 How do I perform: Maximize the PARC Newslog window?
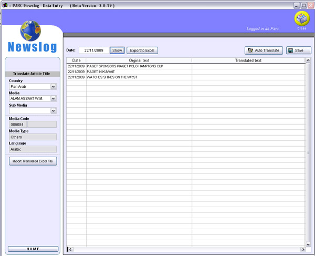tap(304, 5)
